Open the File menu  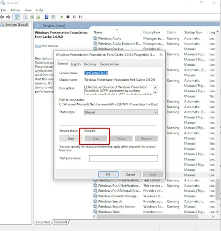4,10
